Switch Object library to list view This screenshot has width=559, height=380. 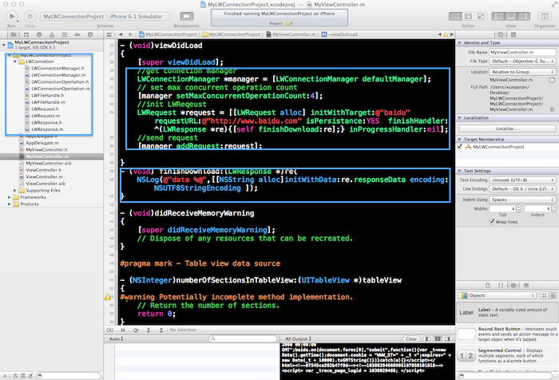[553, 295]
